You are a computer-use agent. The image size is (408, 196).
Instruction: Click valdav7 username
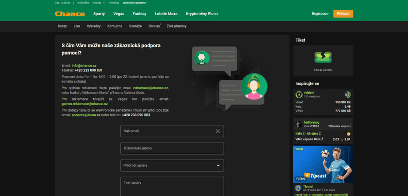(x=309, y=93)
